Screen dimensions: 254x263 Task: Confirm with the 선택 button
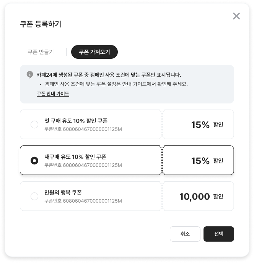[218, 234]
